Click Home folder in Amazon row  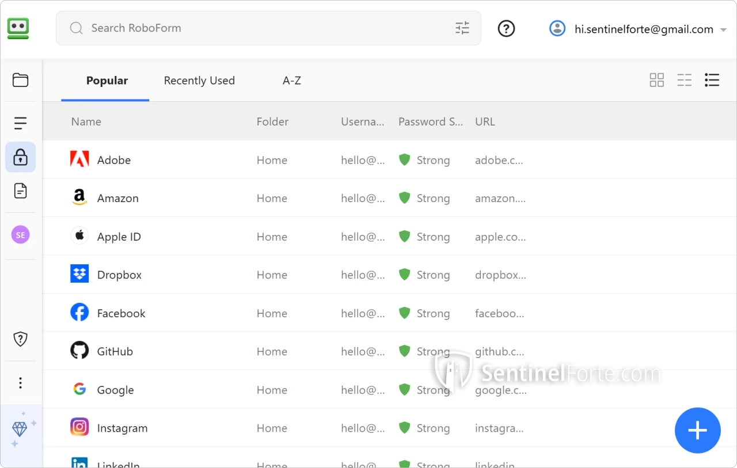272,198
